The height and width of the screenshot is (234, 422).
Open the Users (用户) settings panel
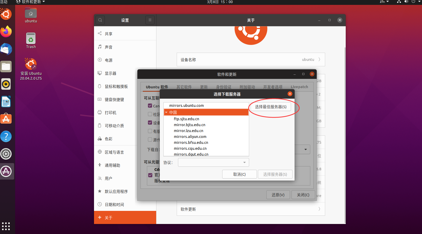click(x=116, y=178)
